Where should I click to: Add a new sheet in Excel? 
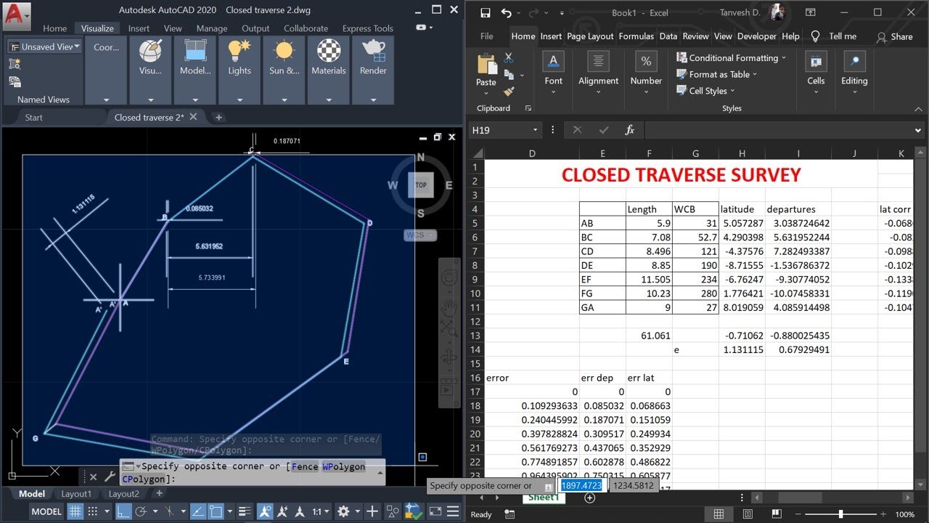point(589,498)
